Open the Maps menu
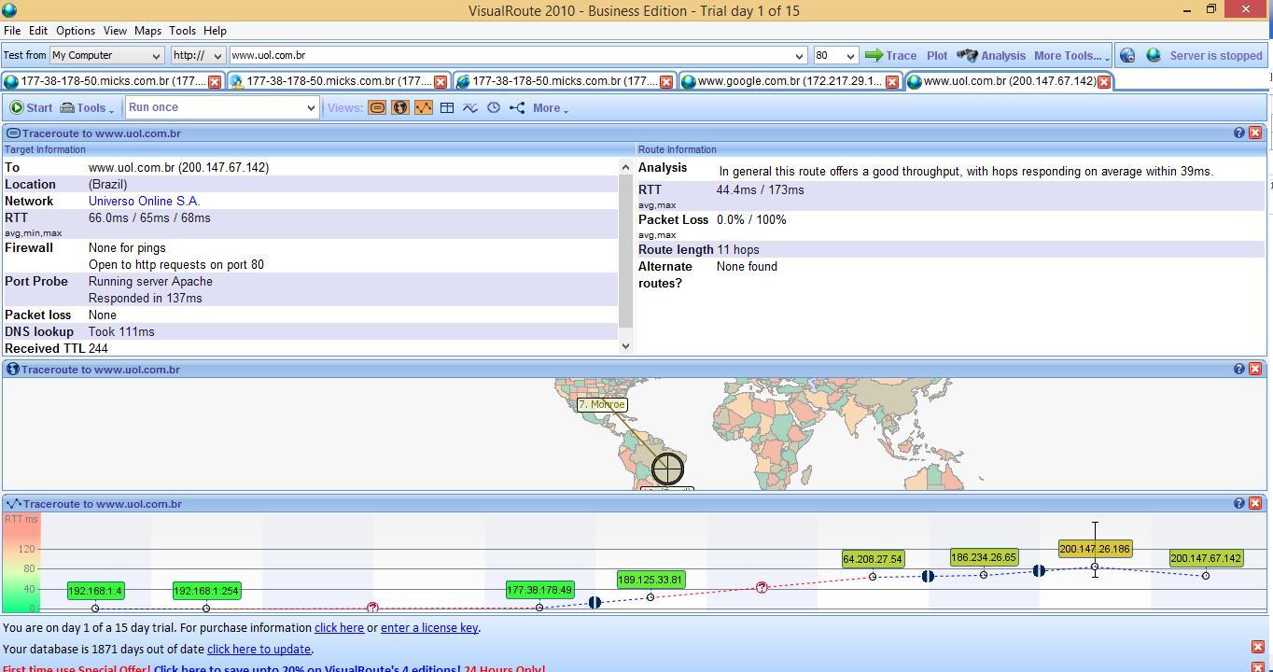 147,31
